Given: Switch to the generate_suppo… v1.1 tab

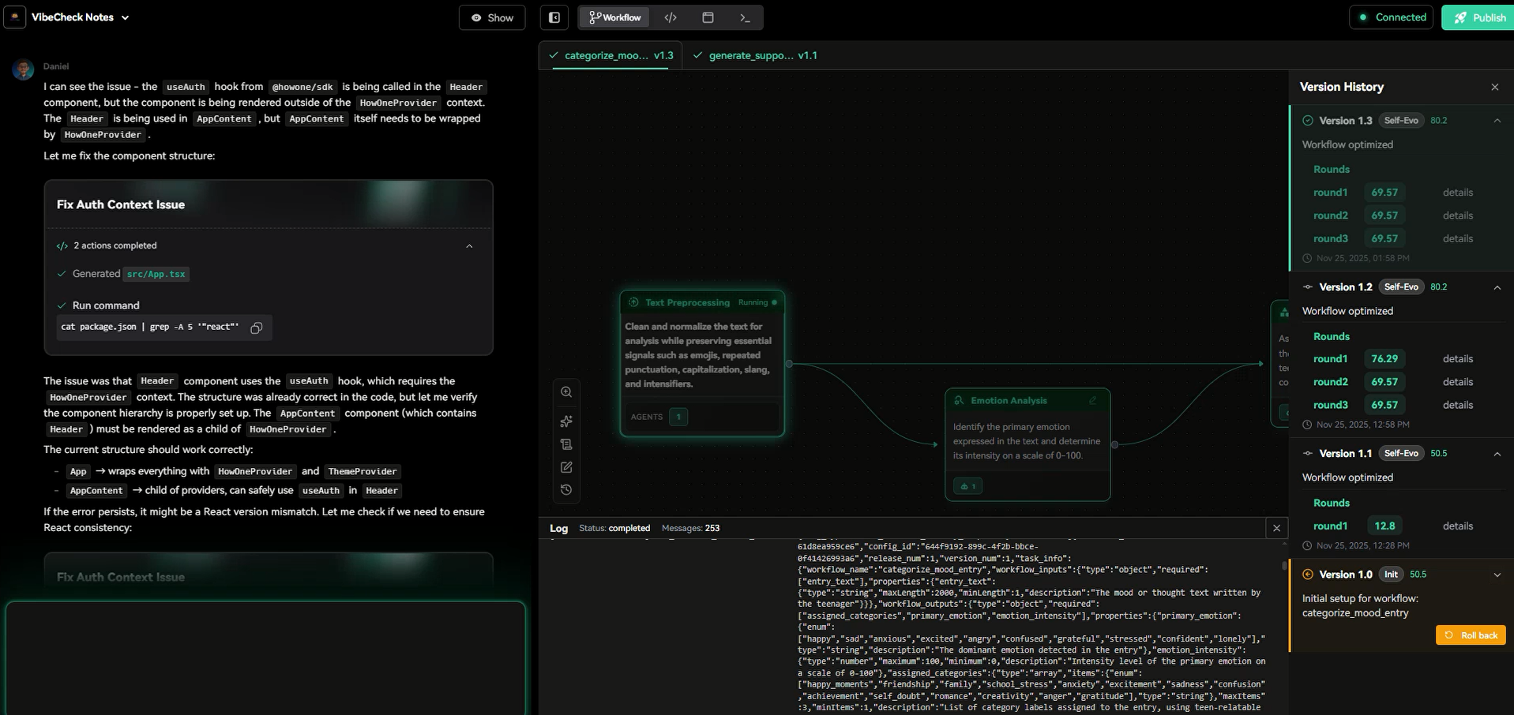Looking at the screenshot, I should 756,55.
